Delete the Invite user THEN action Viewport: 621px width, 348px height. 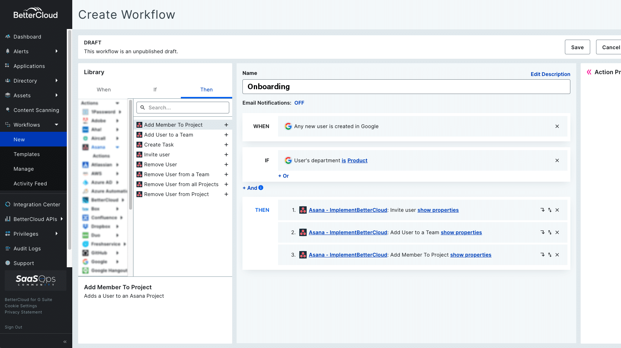[x=557, y=210]
